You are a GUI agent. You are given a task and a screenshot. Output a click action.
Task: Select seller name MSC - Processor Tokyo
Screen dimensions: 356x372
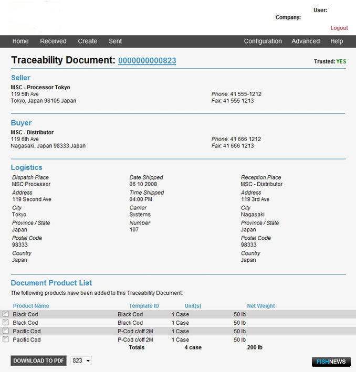pos(40,87)
